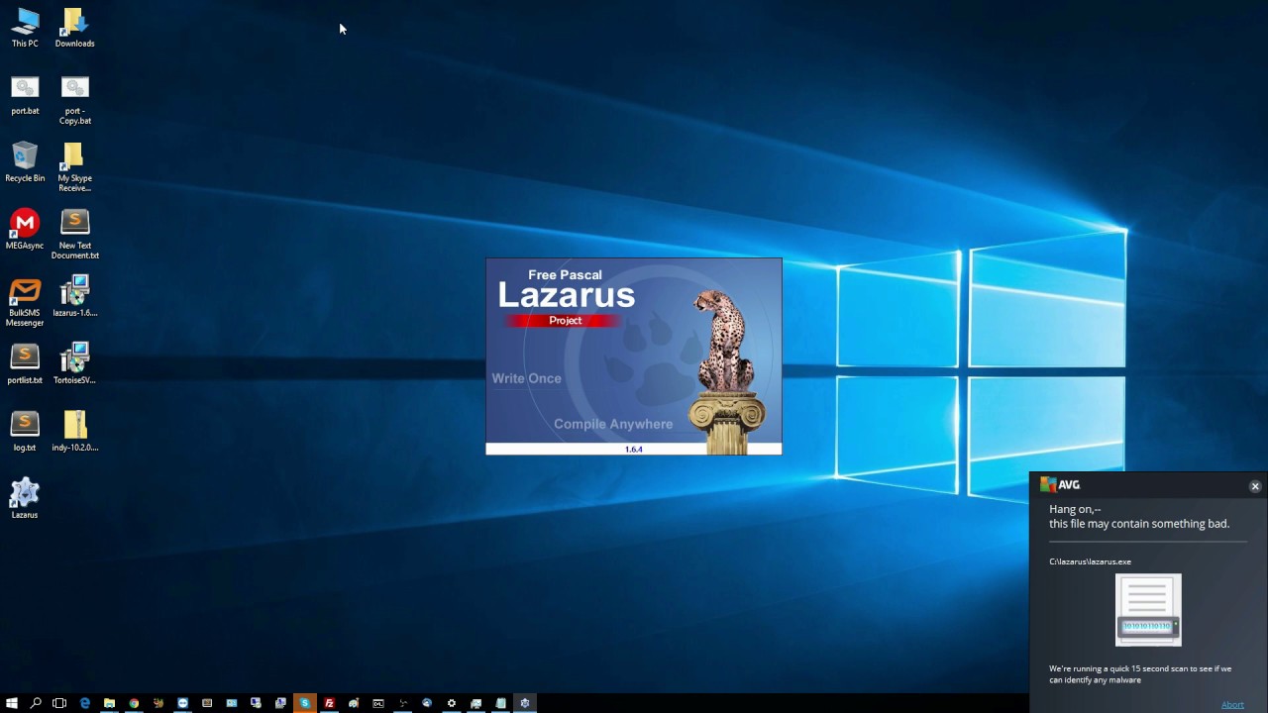
Task: Open TeamViewer from the taskbar
Action: (x=183, y=703)
